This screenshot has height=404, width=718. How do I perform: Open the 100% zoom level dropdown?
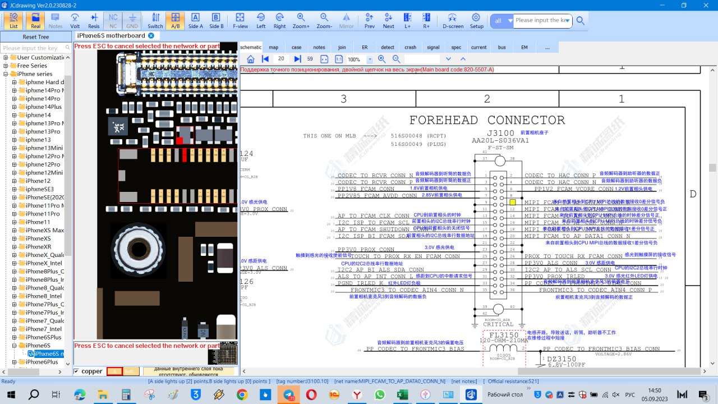point(370,59)
